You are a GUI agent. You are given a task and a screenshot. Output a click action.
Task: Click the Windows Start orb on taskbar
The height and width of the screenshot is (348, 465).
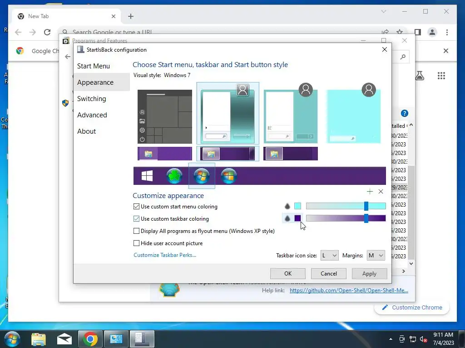12,339
